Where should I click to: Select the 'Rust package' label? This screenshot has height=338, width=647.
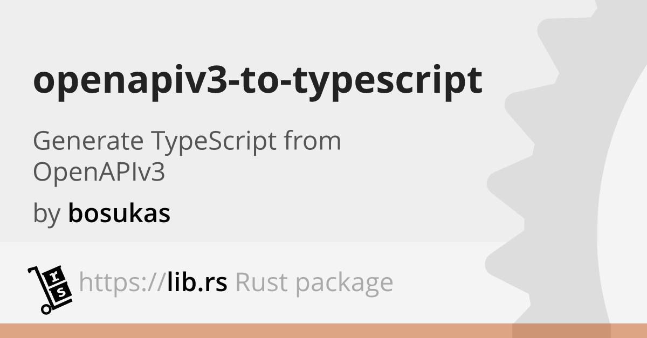pos(314,283)
